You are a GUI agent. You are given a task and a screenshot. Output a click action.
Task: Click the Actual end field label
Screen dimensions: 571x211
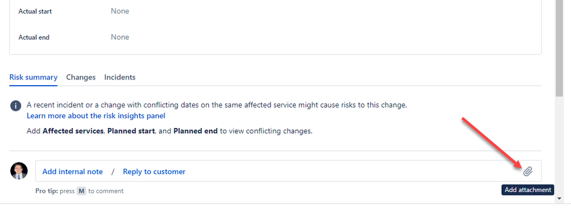[34, 37]
